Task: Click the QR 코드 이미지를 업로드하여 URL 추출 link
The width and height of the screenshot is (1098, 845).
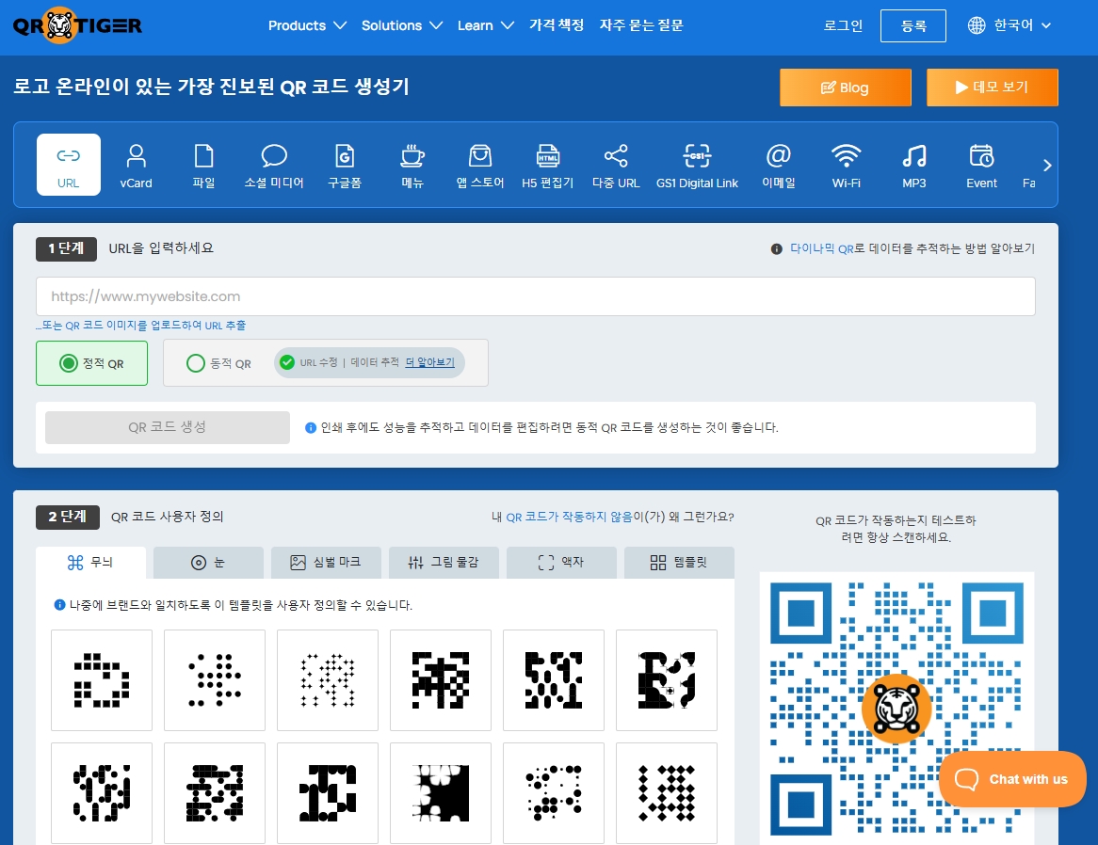Action: [140, 326]
